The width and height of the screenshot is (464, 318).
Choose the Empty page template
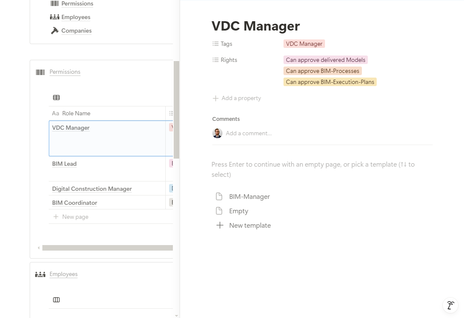pos(239,211)
